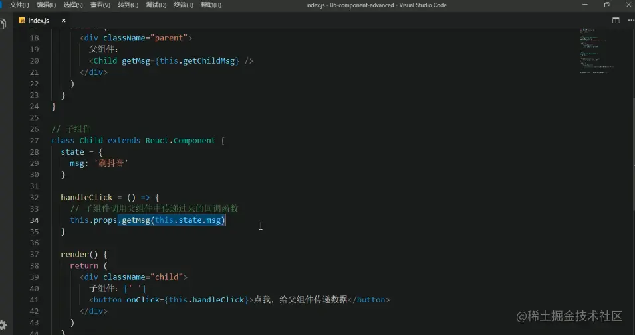Click the 'return' keyword on line 38

tap(84, 265)
